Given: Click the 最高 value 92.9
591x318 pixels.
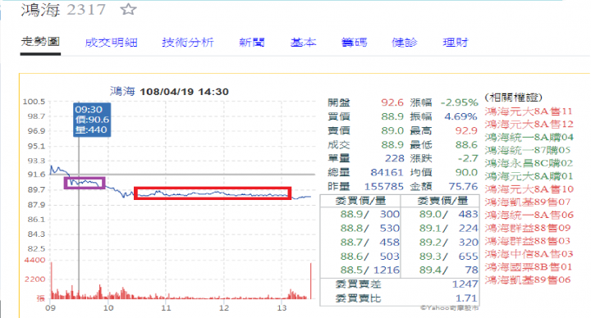Looking at the screenshot, I should click(466, 130).
